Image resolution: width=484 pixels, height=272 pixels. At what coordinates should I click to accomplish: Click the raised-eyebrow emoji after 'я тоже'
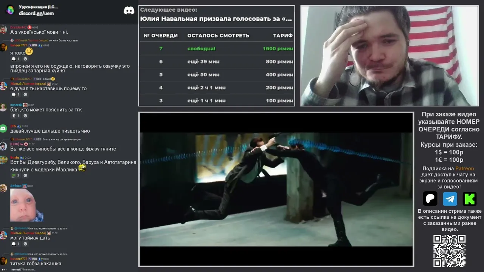click(29, 52)
